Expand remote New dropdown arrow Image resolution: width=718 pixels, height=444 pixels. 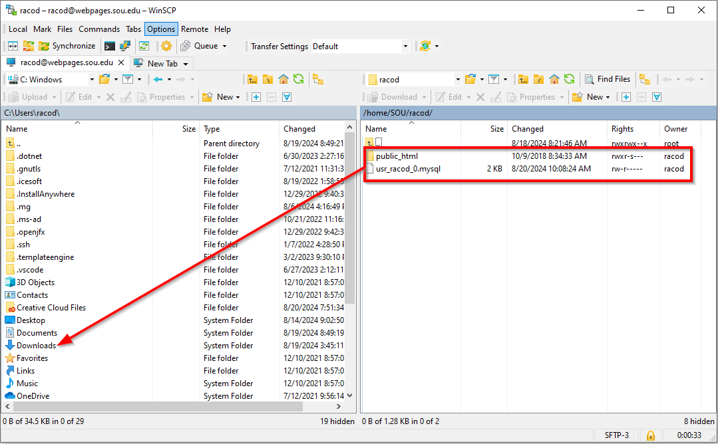point(608,97)
